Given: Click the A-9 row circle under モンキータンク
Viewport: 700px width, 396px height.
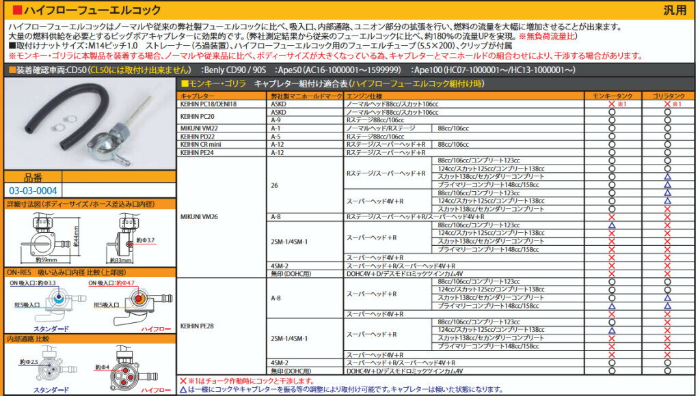Looking at the screenshot, I should (x=612, y=120).
